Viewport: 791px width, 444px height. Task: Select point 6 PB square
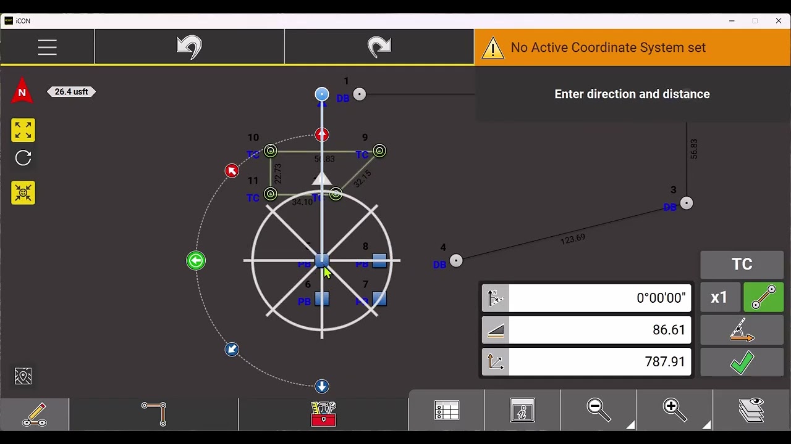[x=322, y=299]
